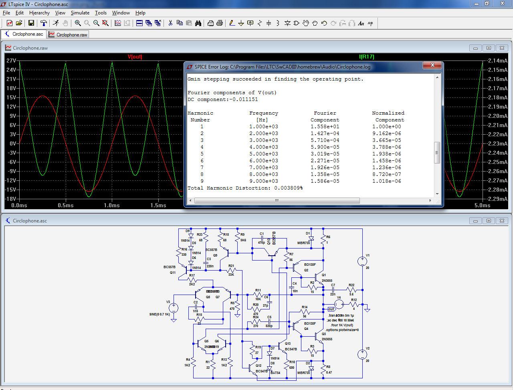513x390 pixels.
Task: Save the schematic with the floppy icon
Action: pyautogui.click(x=31, y=23)
